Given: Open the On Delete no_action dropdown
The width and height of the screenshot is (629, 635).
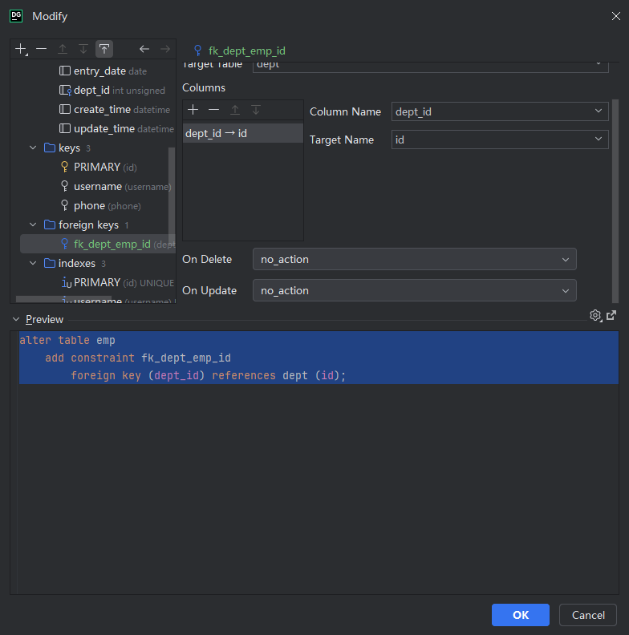Looking at the screenshot, I should tap(415, 259).
